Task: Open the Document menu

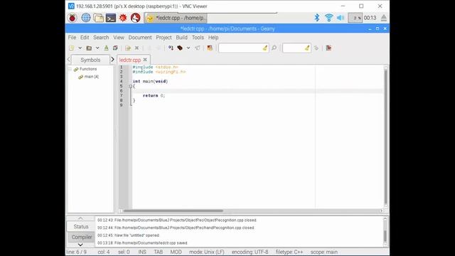Action: pos(140,38)
